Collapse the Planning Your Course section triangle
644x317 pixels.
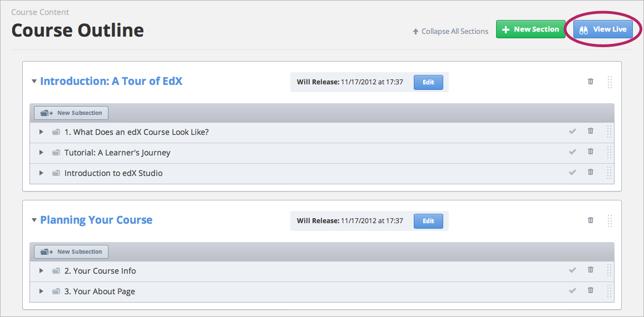(34, 220)
